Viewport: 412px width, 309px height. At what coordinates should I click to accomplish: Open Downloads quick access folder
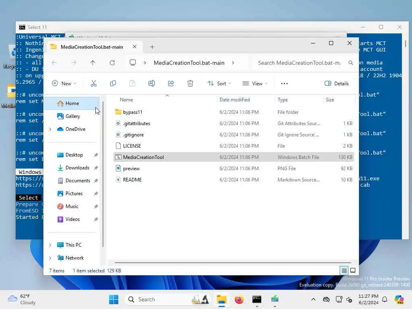tap(77, 168)
